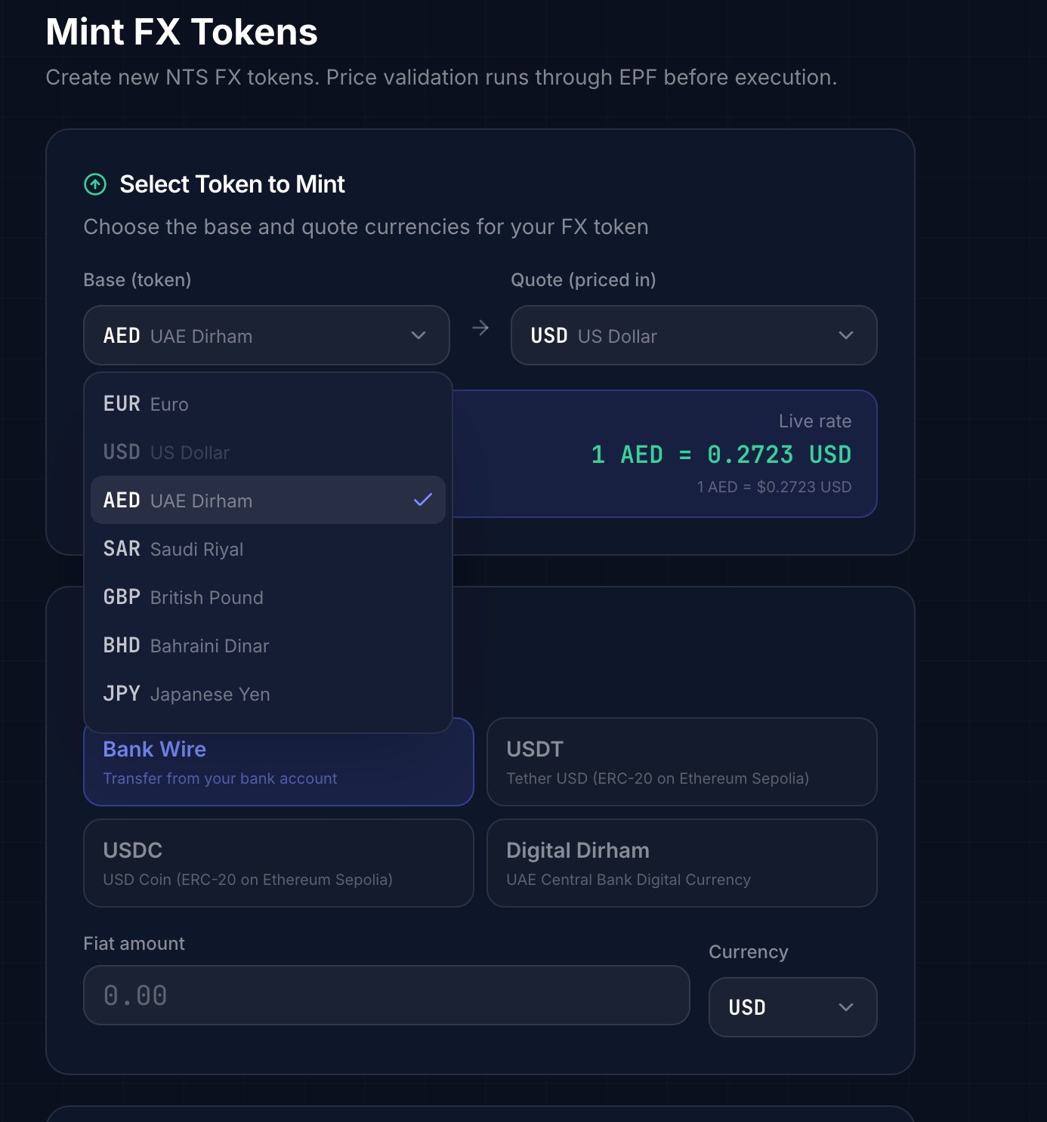Choose EUR Euro from the list
1047x1122 pixels.
(267, 404)
